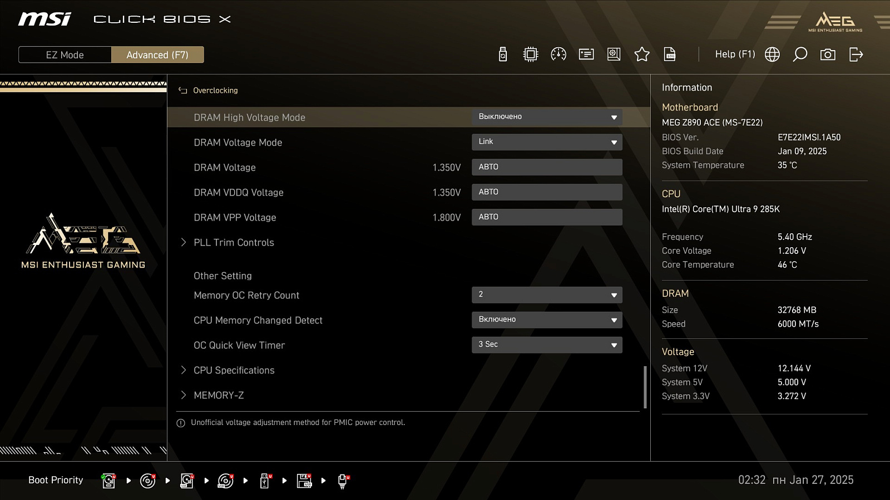The width and height of the screenshot is (890, 500).
Task: Click the Intel Core Ultra 9 285K text
Action: (x=720, y=209)
